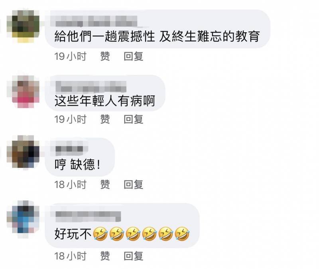Click the last laughing emoji in 好玩不 comment

coord(182,234)
